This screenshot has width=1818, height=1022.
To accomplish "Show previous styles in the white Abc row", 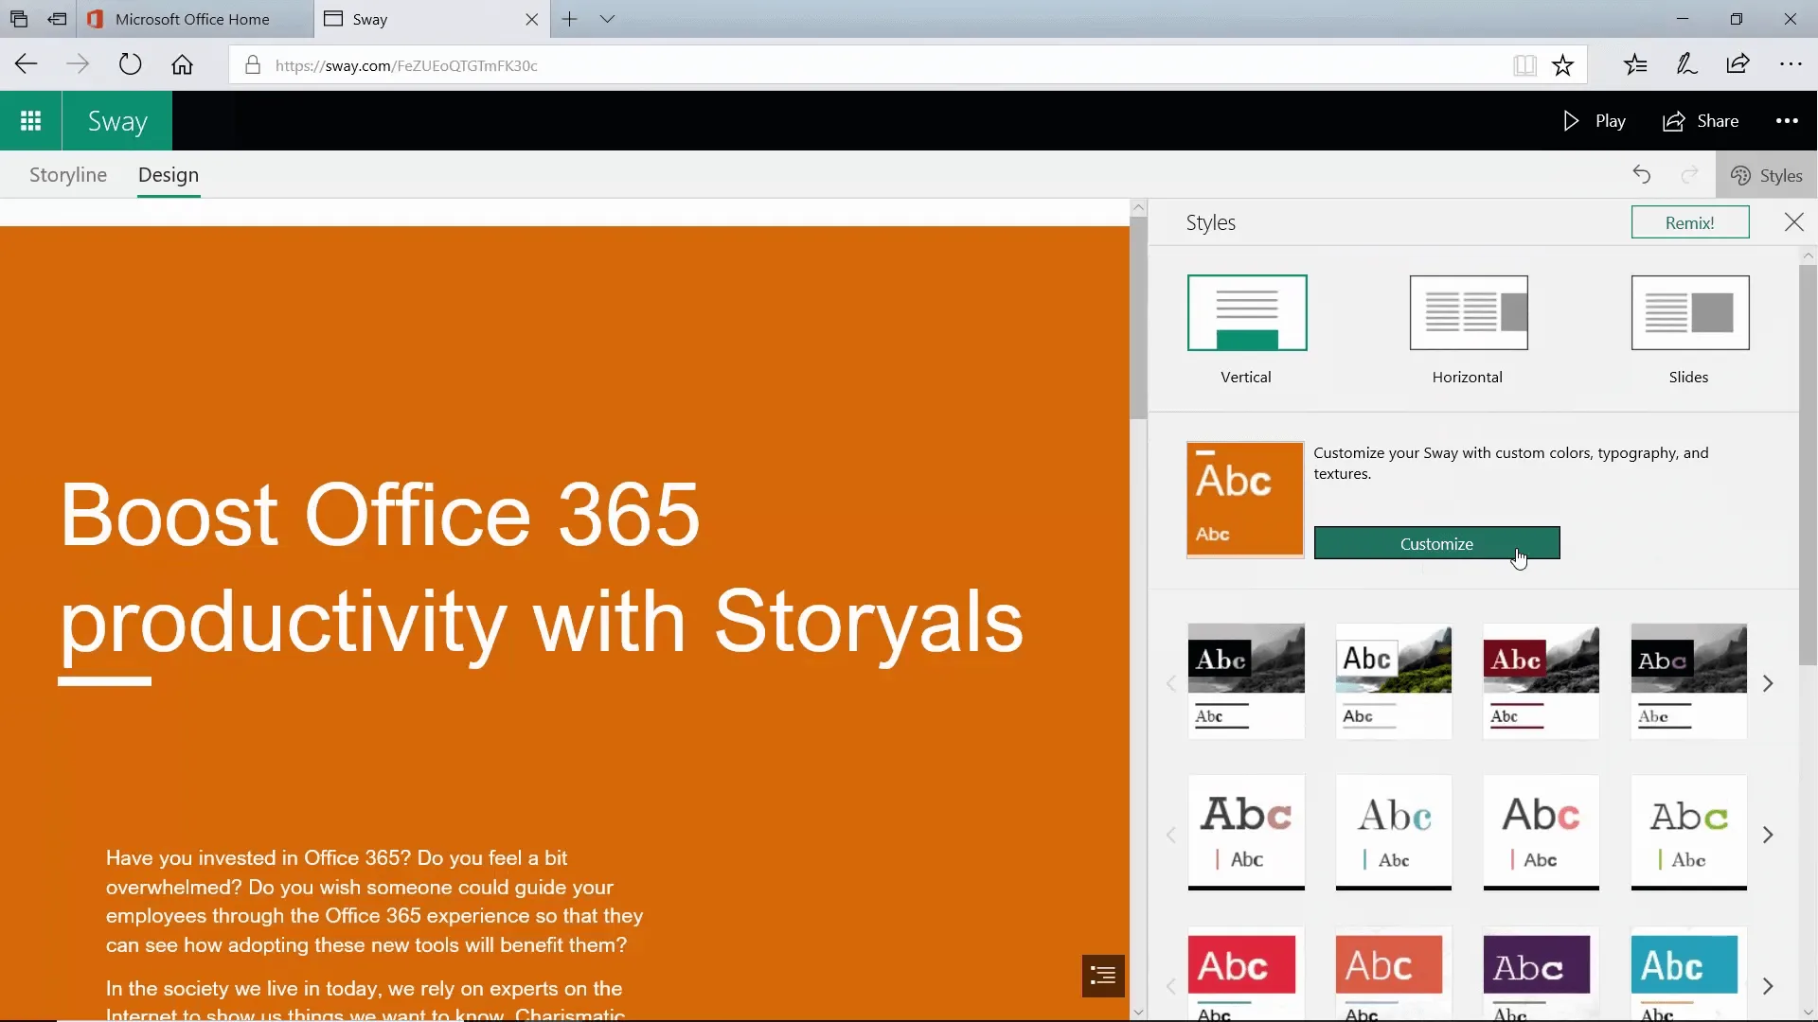I will coord(1171,835).
